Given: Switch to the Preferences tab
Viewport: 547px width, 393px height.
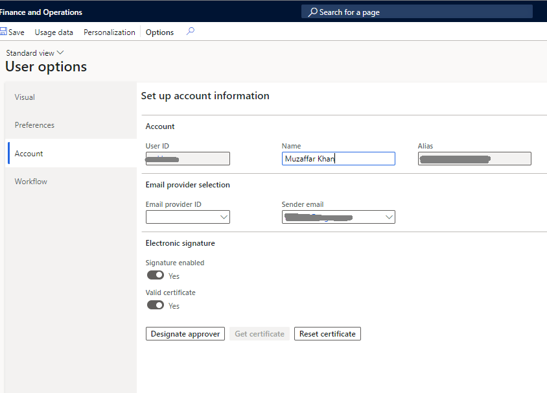Looking at the screenshot, I should click(34, 125).
